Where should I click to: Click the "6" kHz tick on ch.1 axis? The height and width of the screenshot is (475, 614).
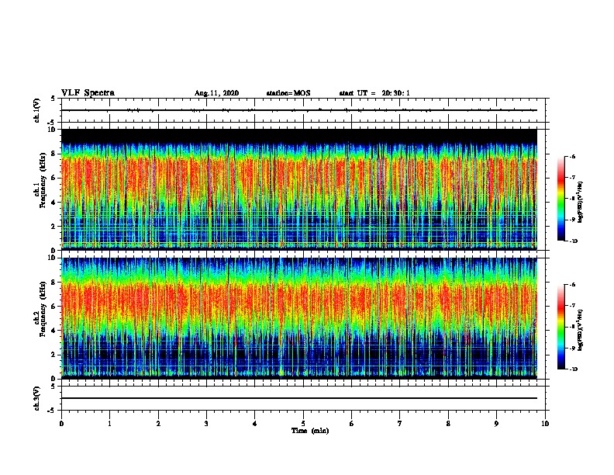point(53,178)
